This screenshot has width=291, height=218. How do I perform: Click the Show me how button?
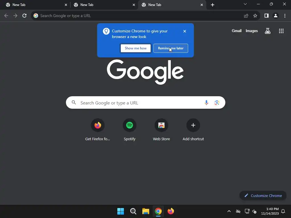[x=136, y=48]
